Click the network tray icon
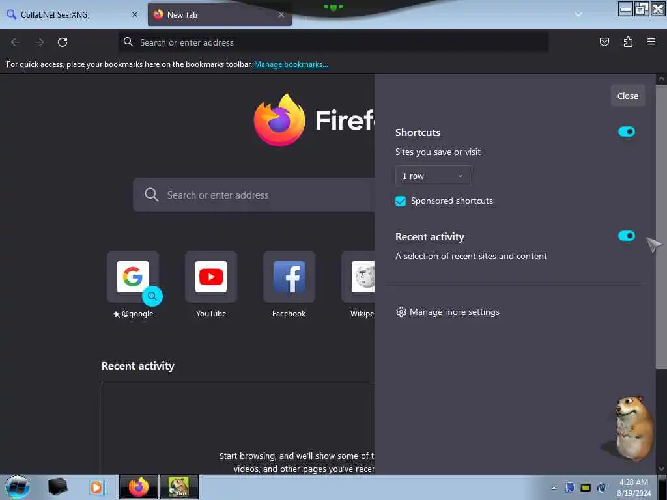This screenshot has height=500, width=667. pyautogui.click(x=601, y=488)
